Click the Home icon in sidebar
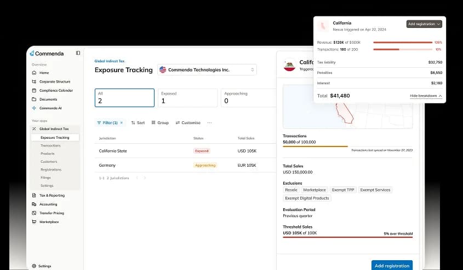Viewport: 463px width, 270px height. pyautogui.click(x=34, y=73)
